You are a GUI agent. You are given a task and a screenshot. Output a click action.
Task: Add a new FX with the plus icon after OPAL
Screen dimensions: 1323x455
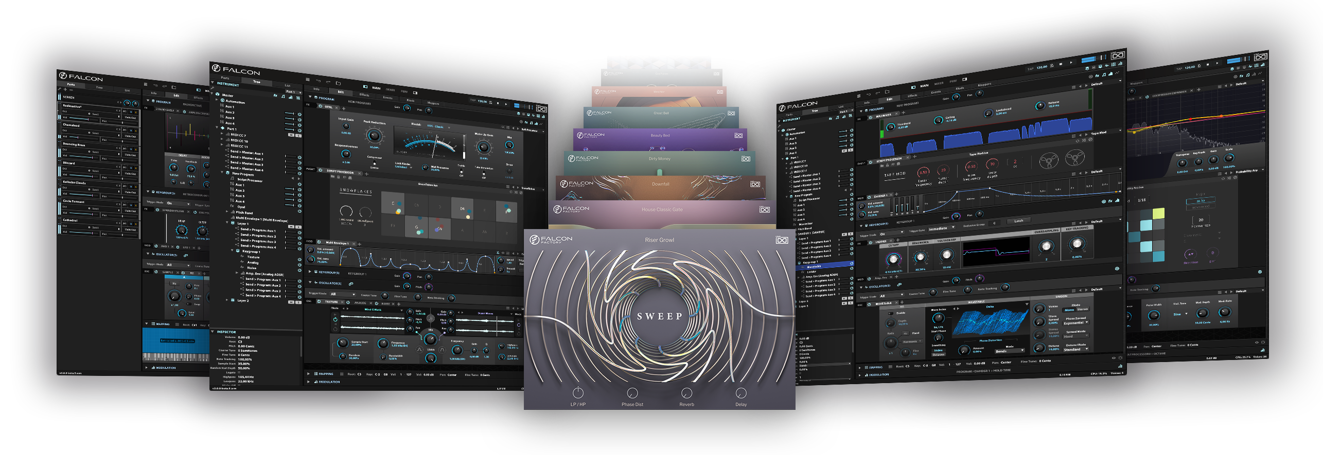(344, 108)
